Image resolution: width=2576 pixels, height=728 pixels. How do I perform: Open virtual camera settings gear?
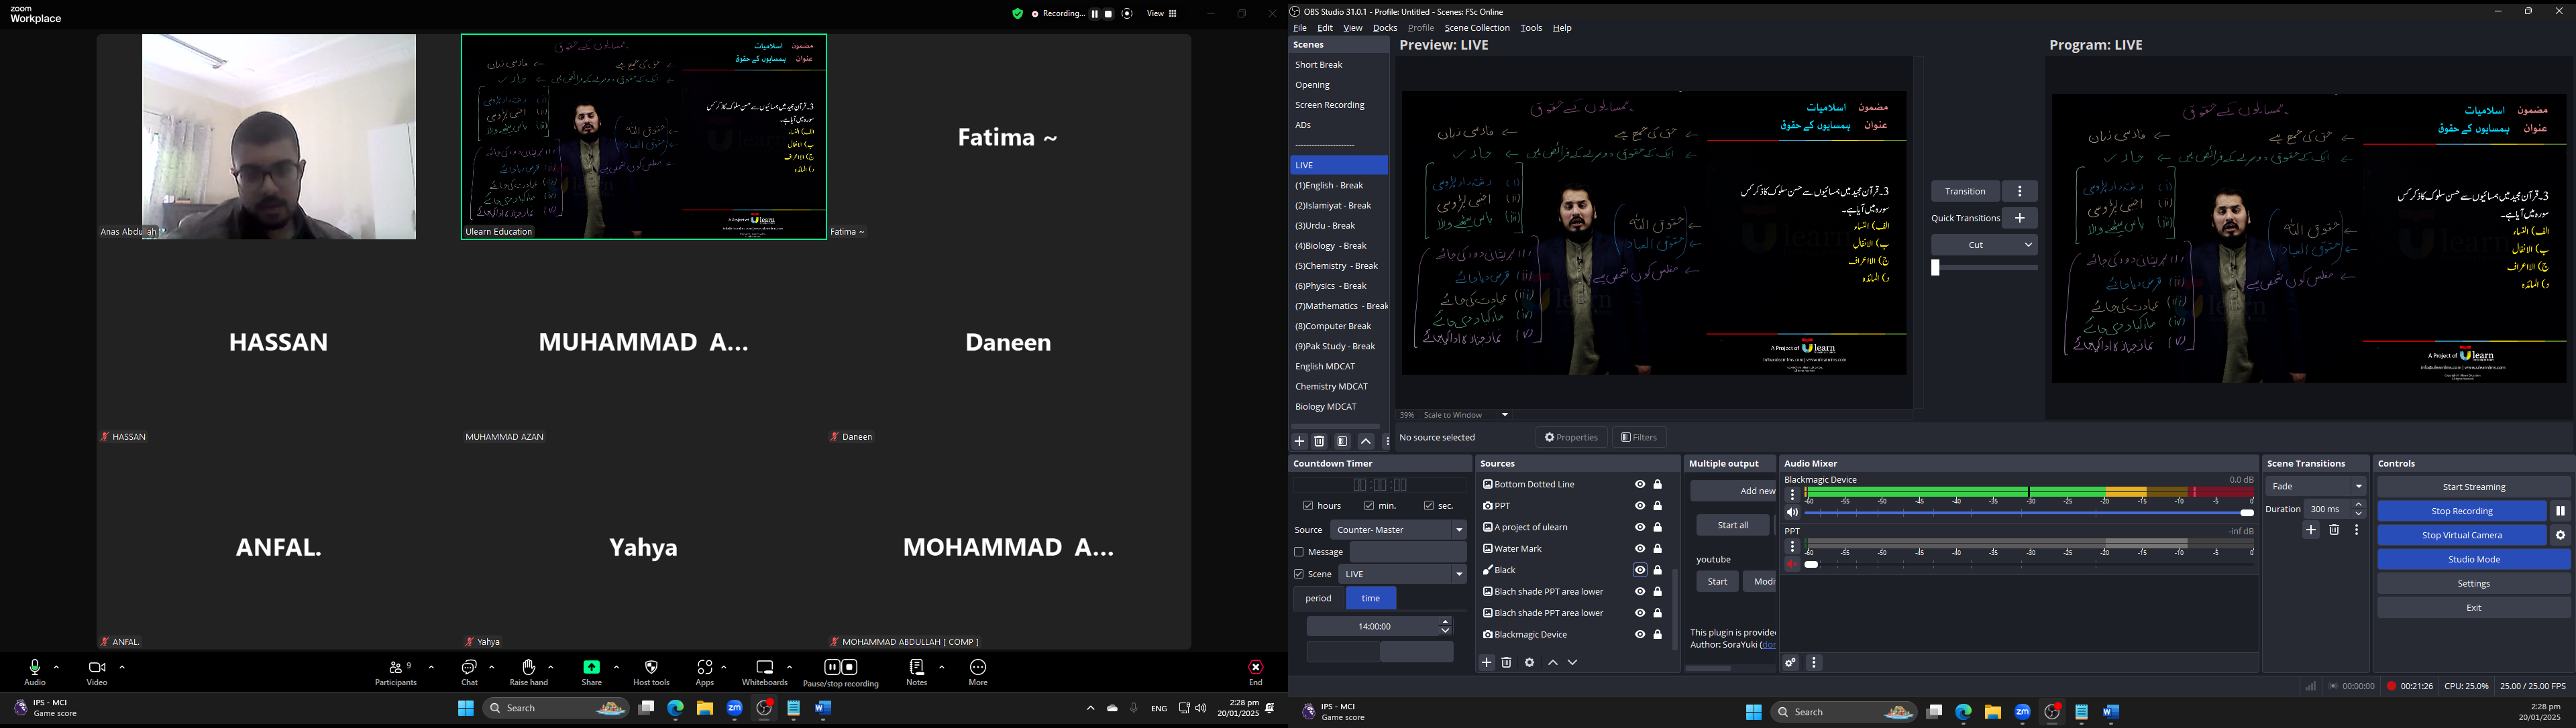tap(2561, 535)
